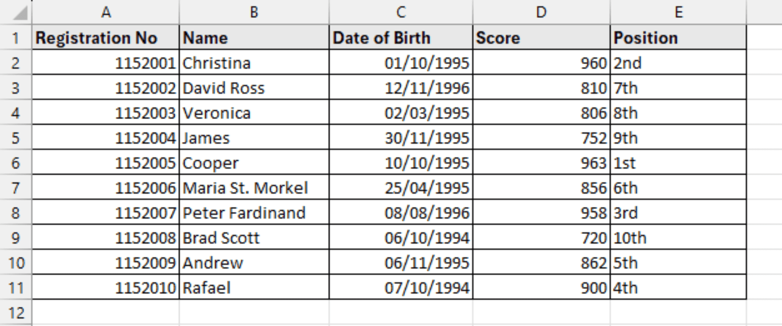Select column header C

coord(401,11)
